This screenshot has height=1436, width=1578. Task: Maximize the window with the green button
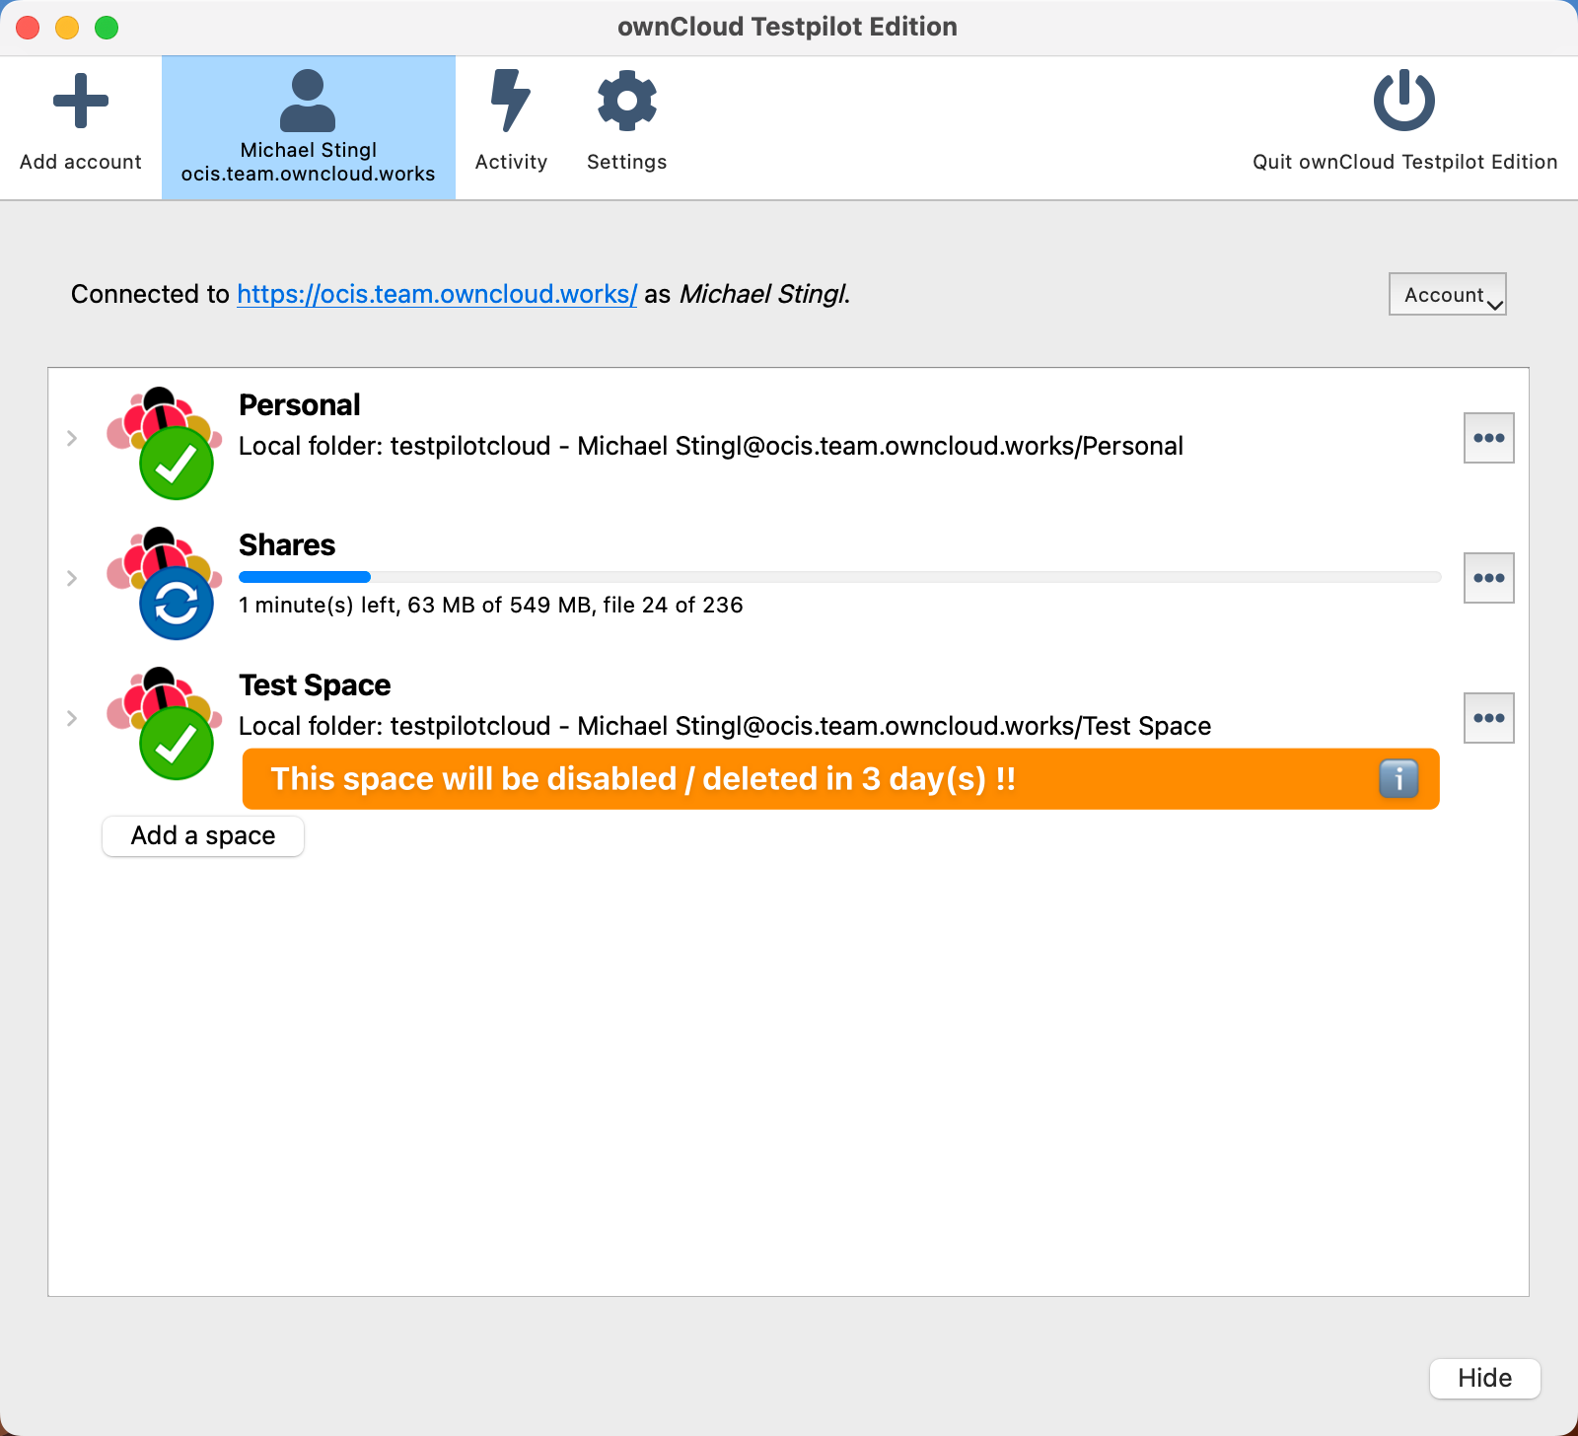pos(107,28)
